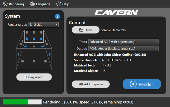Image resolution: width=170 pixels, height=107 pixels.
Task: Open the Help menu
Action: [63, 4]
